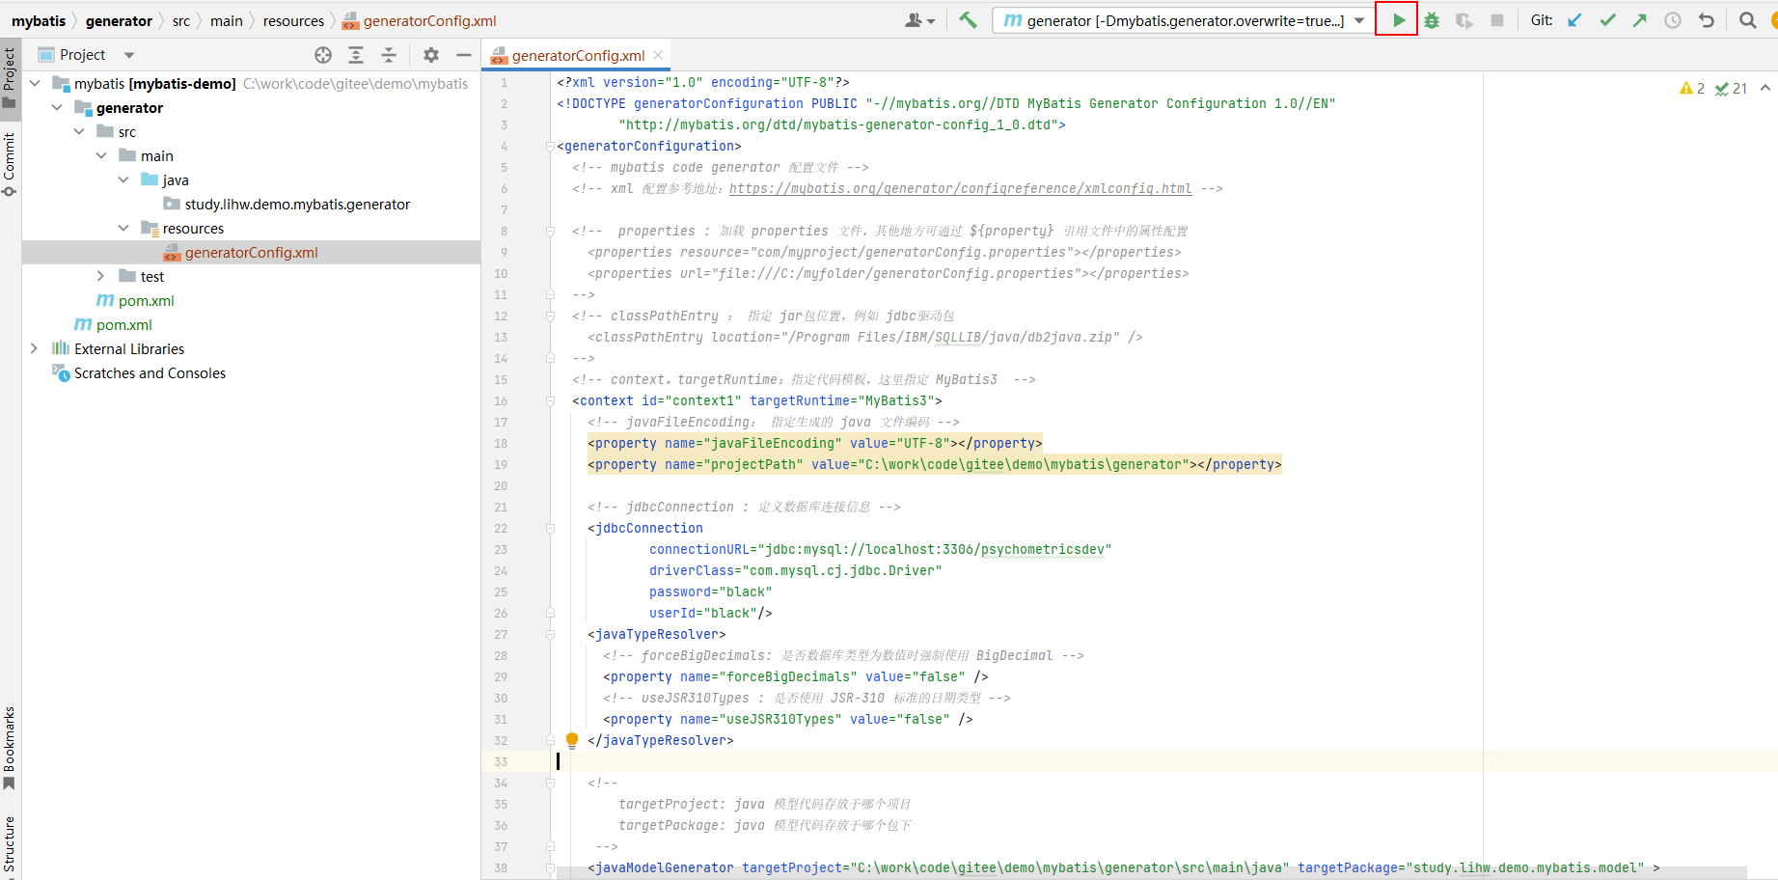This screenshot has width=1778, height=880.
Task: Open the Commit side tab
Action: [x=10, y=163]
